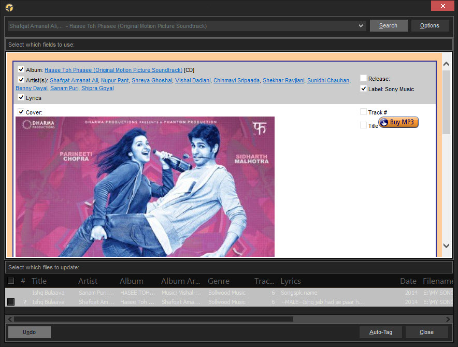Viewport: 458px width, 347px height.
Task: Toggle the Cover field checkbox
Action: 21,112
